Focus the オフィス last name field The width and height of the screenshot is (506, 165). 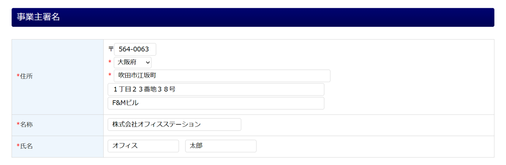pos(143,146)
